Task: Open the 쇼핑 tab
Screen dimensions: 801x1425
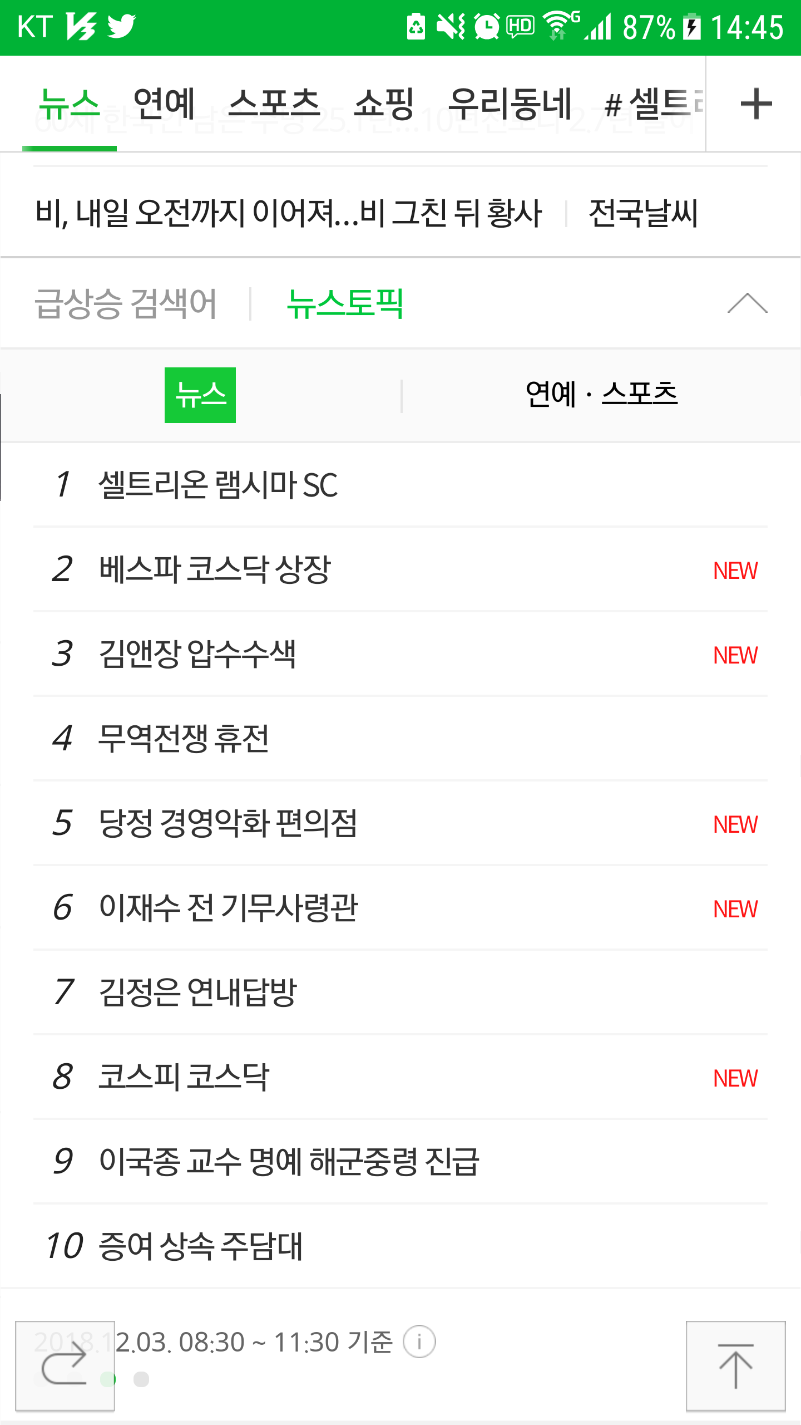Action: 384,104
